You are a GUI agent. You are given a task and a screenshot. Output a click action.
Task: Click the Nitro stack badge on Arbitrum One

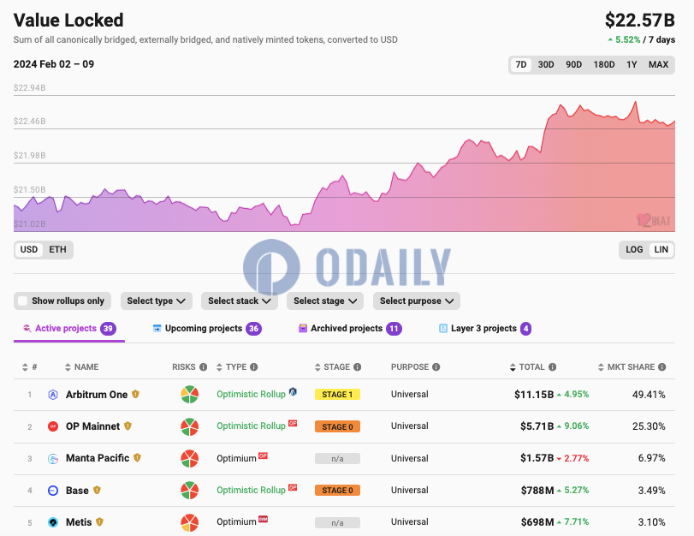pos(293,391)
